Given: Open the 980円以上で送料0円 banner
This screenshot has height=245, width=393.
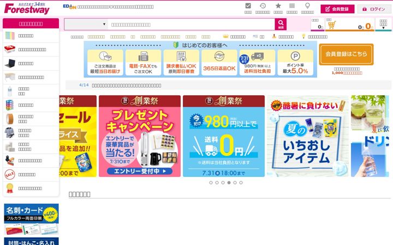Looking at the screenshot, I should (224, 136).
